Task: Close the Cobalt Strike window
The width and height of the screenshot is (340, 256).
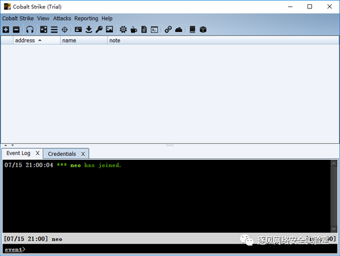Action: 330,7
